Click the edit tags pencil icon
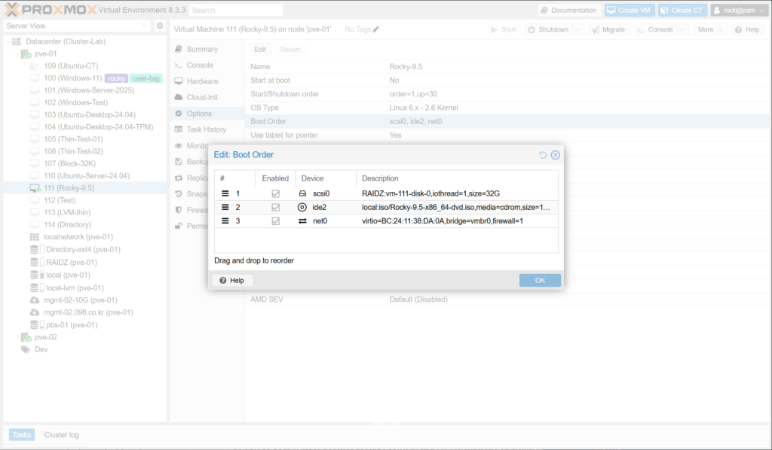Image resolution: width=772 pixels, height=450 pixels. click(376, 29)
